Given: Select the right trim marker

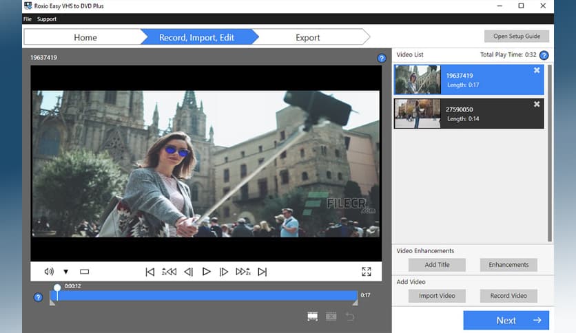Looking at the screenshot, I should pos(356,303).
